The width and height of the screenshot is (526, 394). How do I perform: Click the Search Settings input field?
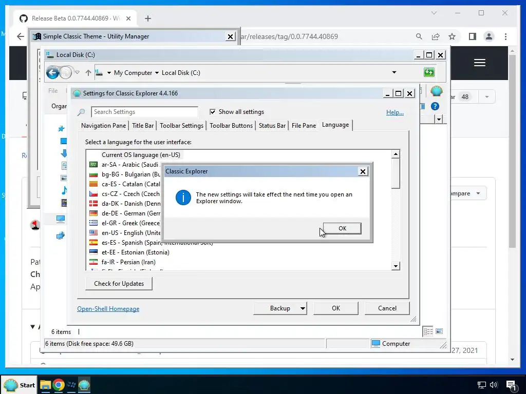pos(144,112)
